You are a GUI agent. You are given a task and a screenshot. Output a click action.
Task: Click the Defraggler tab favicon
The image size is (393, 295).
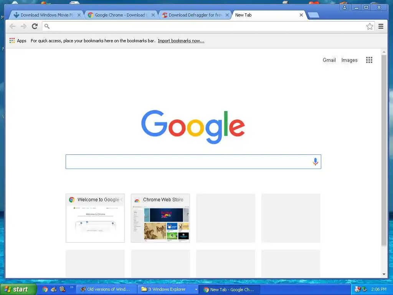point(165,15)
